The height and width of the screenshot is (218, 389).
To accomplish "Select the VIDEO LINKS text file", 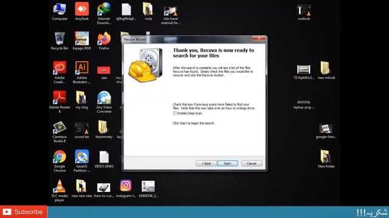I will (x=104, y=159).
